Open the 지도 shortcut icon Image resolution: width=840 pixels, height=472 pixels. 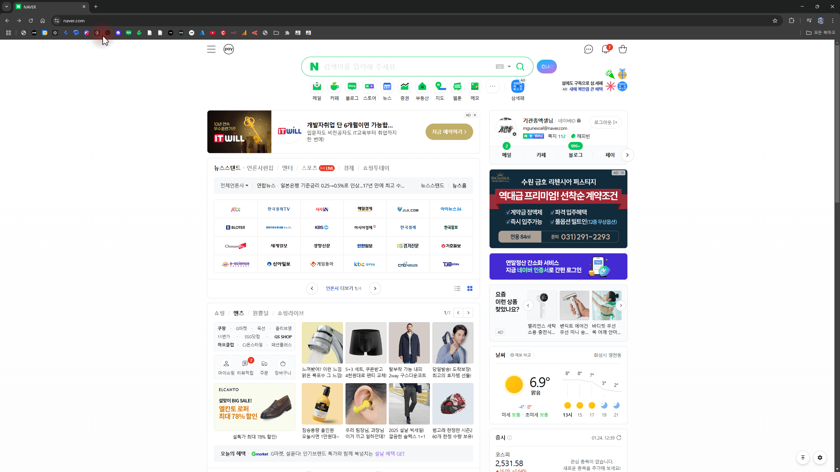[440, 86]
